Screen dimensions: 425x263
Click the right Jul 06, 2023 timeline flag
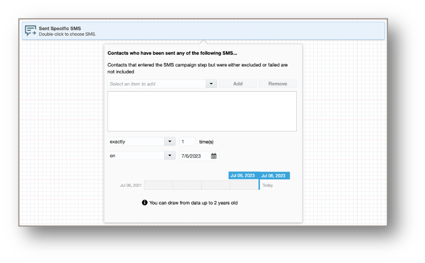point(275,175)
